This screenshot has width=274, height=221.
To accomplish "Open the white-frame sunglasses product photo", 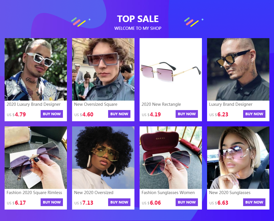I will (36, 69).
